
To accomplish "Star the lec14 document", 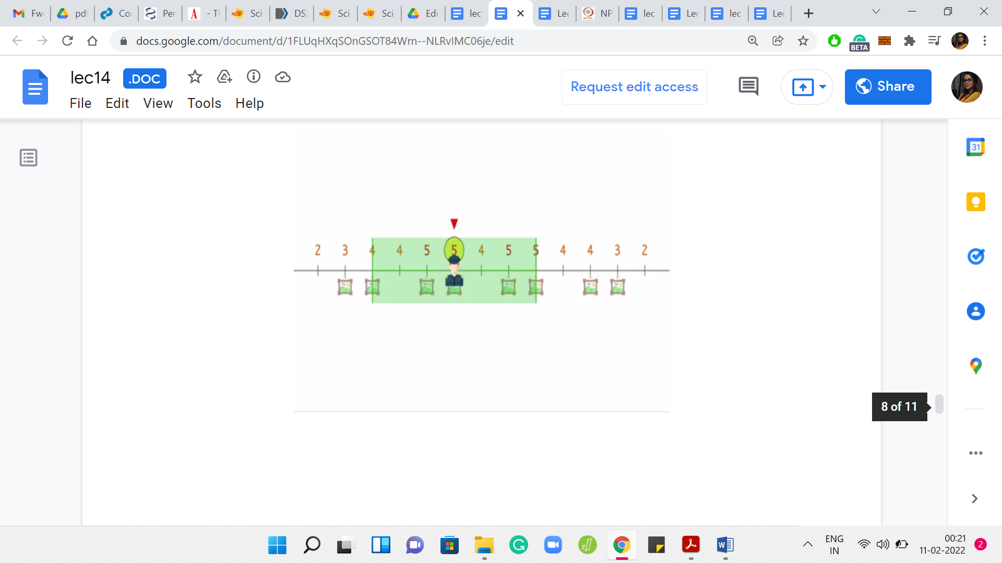I will point(195,77).
